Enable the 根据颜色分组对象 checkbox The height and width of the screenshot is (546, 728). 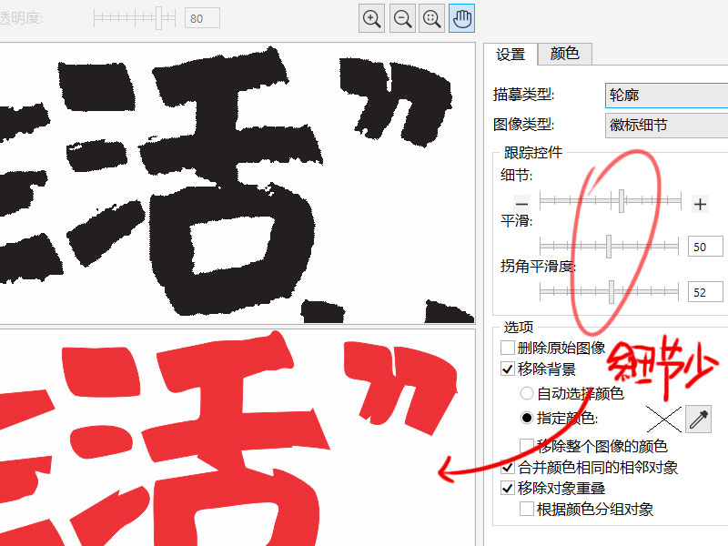coord(527,509)
